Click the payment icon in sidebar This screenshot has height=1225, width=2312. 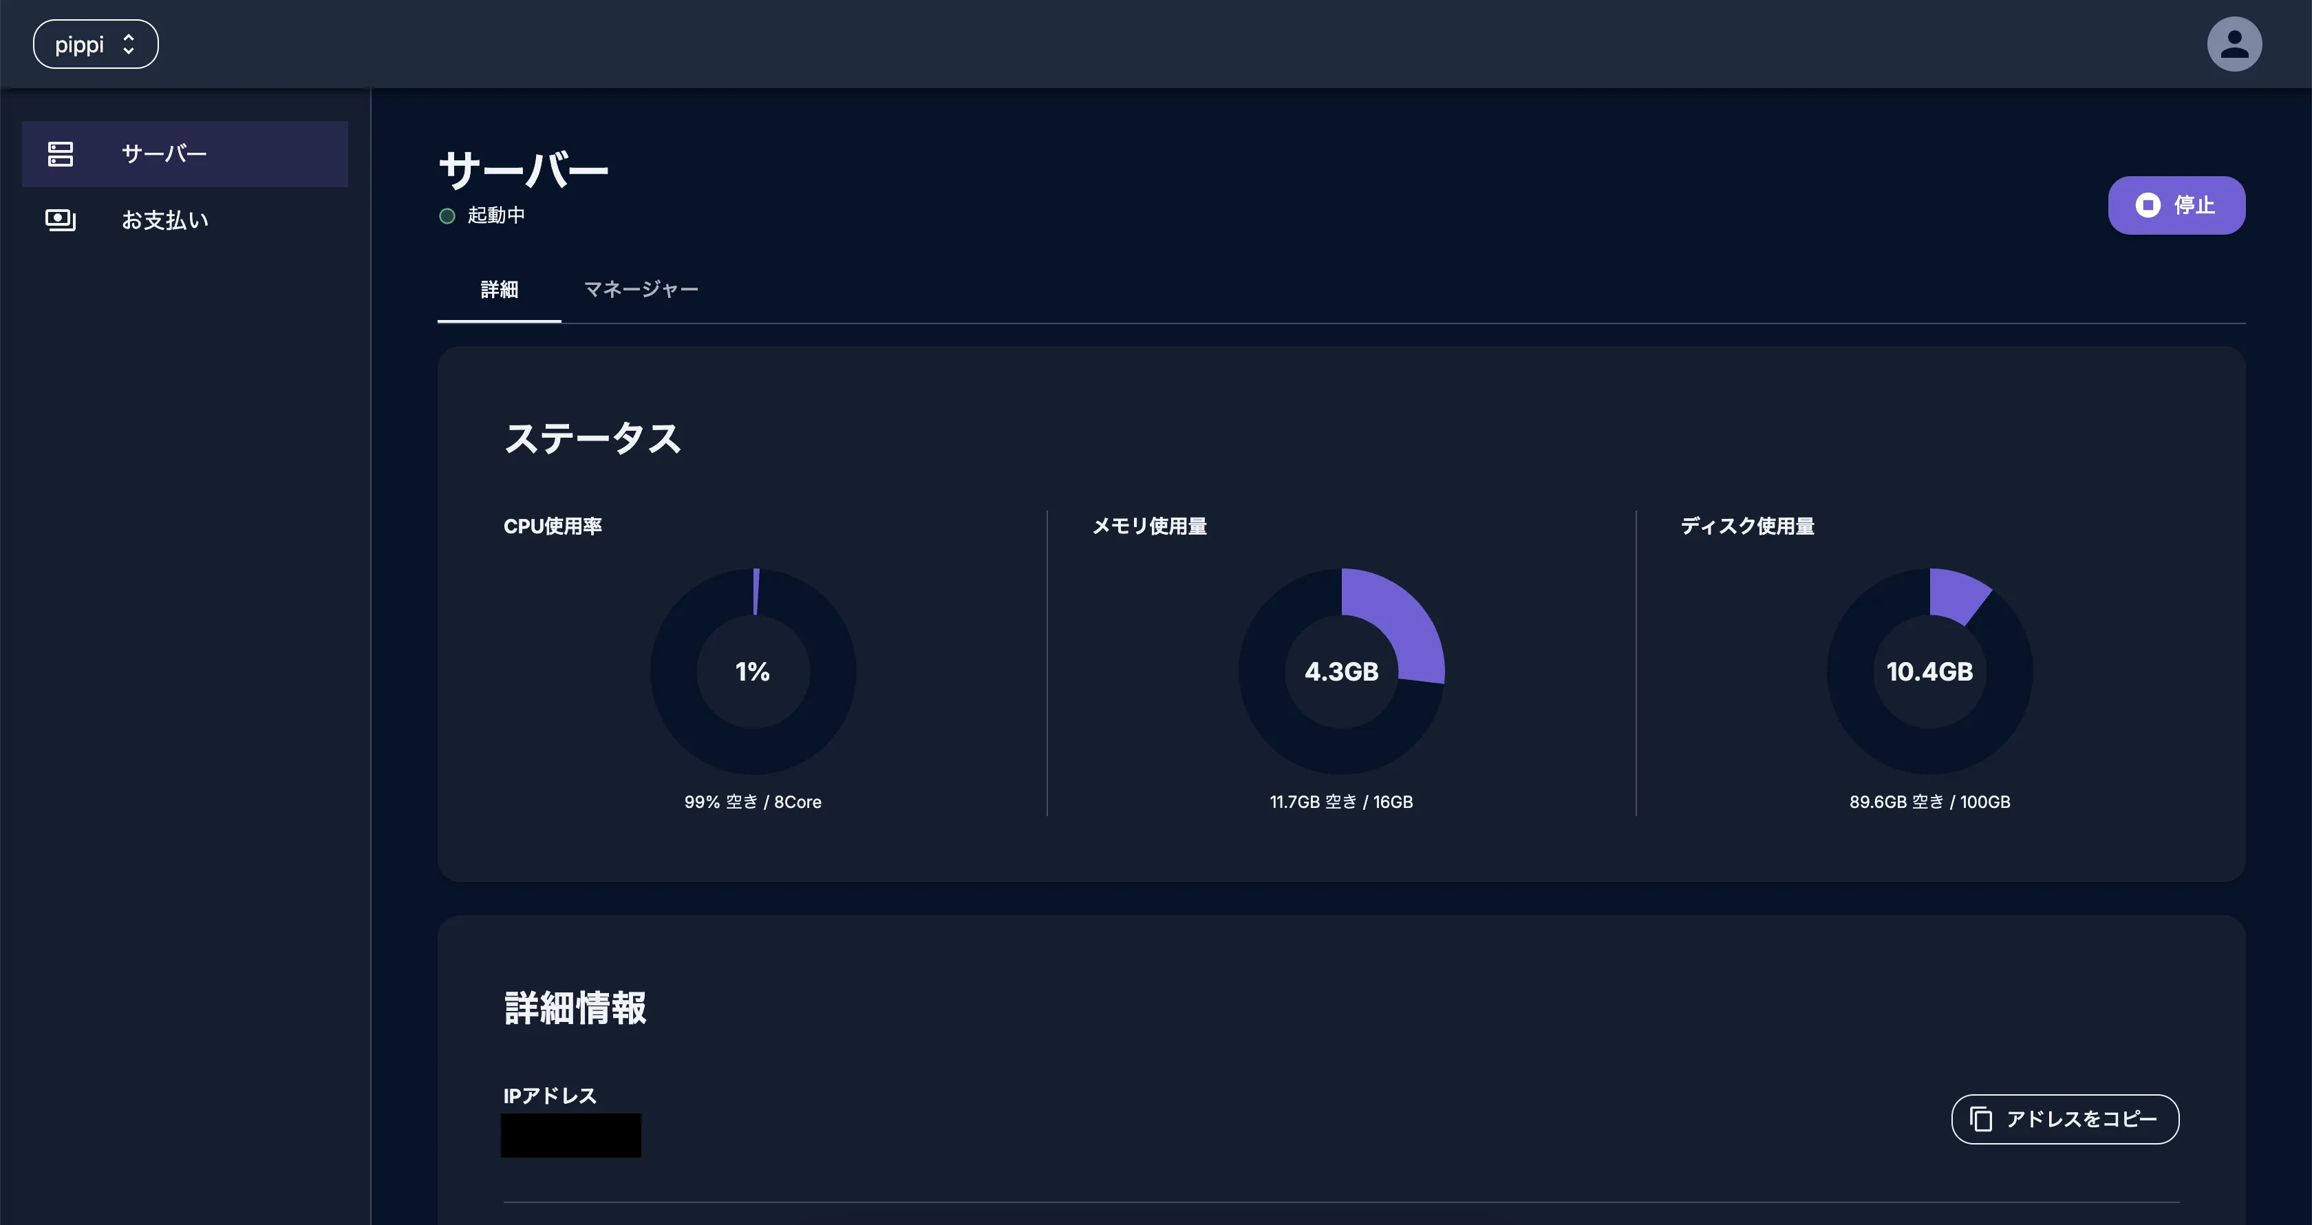(x=60, y=220)
